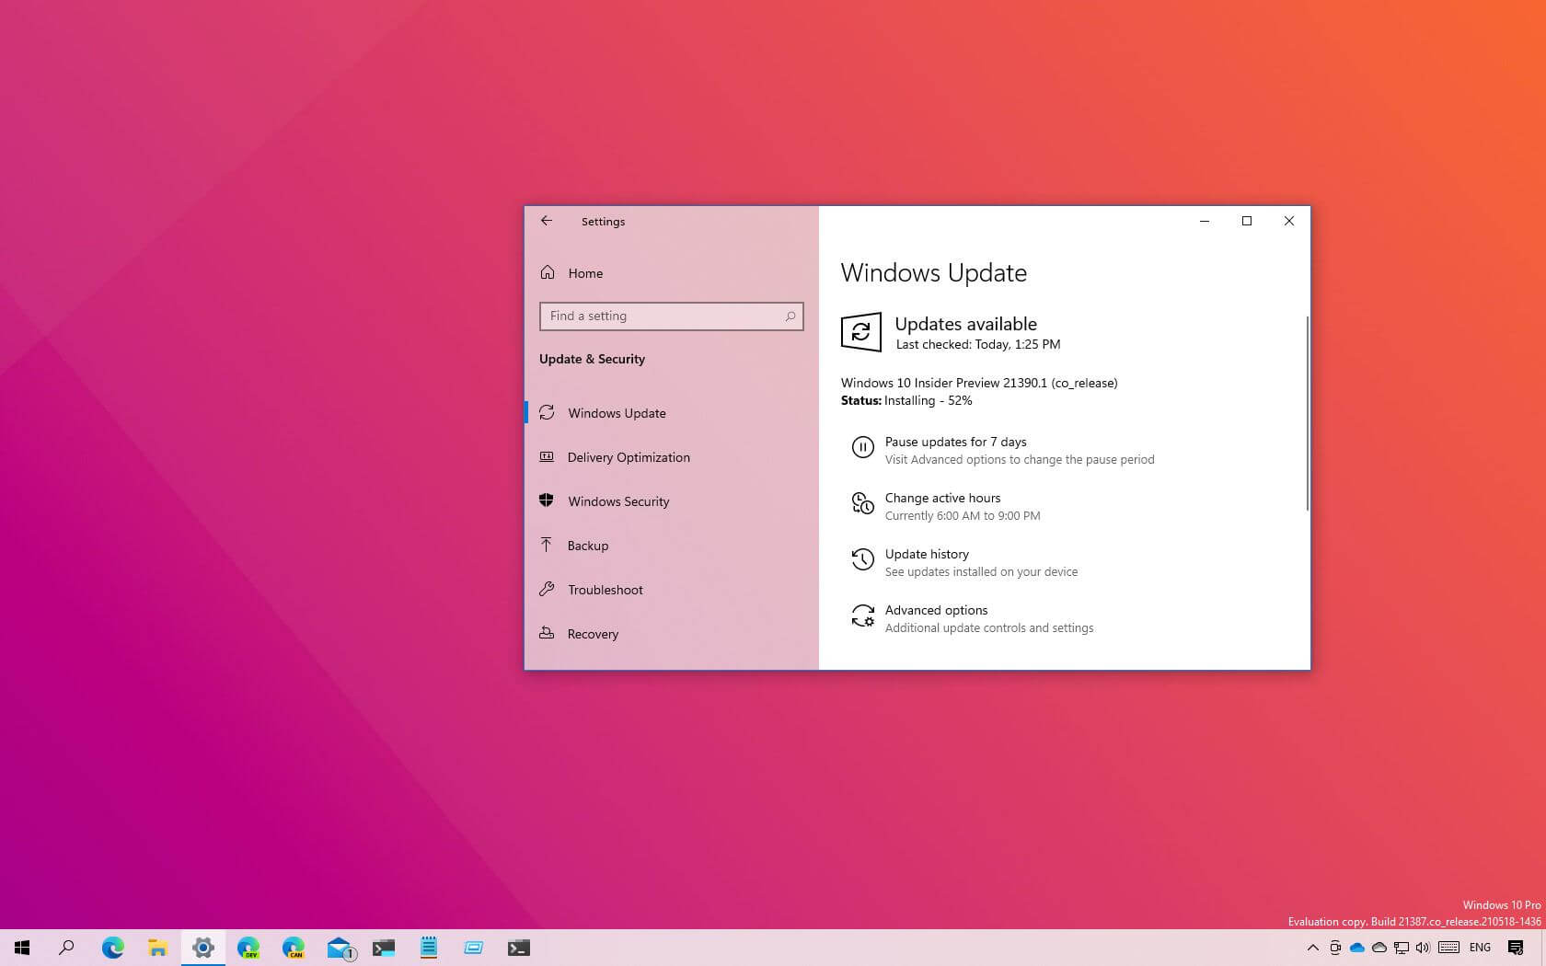Click the updates available refresh icon
Screen dimensions: 1546x966
tap(860, 332)
